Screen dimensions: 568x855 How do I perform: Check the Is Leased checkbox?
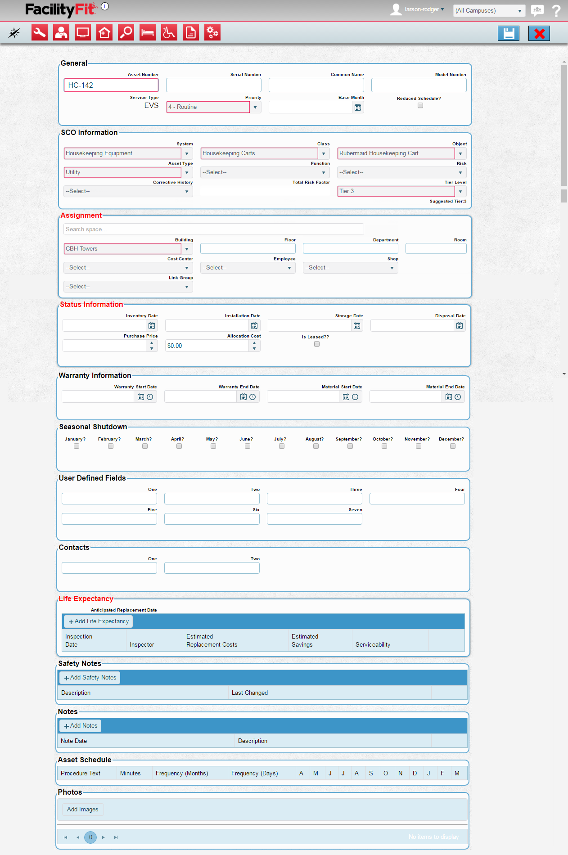[317, 344]
